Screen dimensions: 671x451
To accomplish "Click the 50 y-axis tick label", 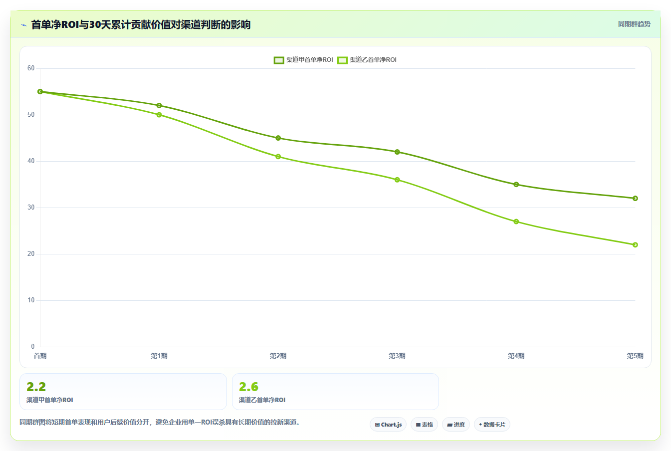I will pos(31,115).
